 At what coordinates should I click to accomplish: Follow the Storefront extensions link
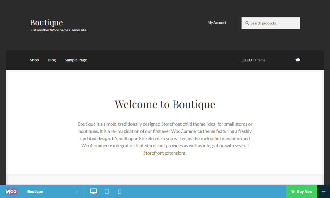pos(164,153)
